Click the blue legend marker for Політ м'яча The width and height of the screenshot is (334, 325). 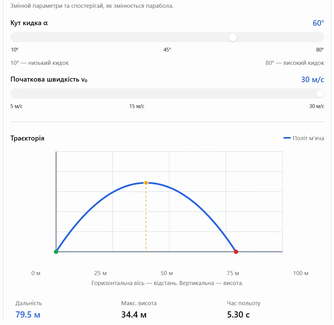[287, 138]
